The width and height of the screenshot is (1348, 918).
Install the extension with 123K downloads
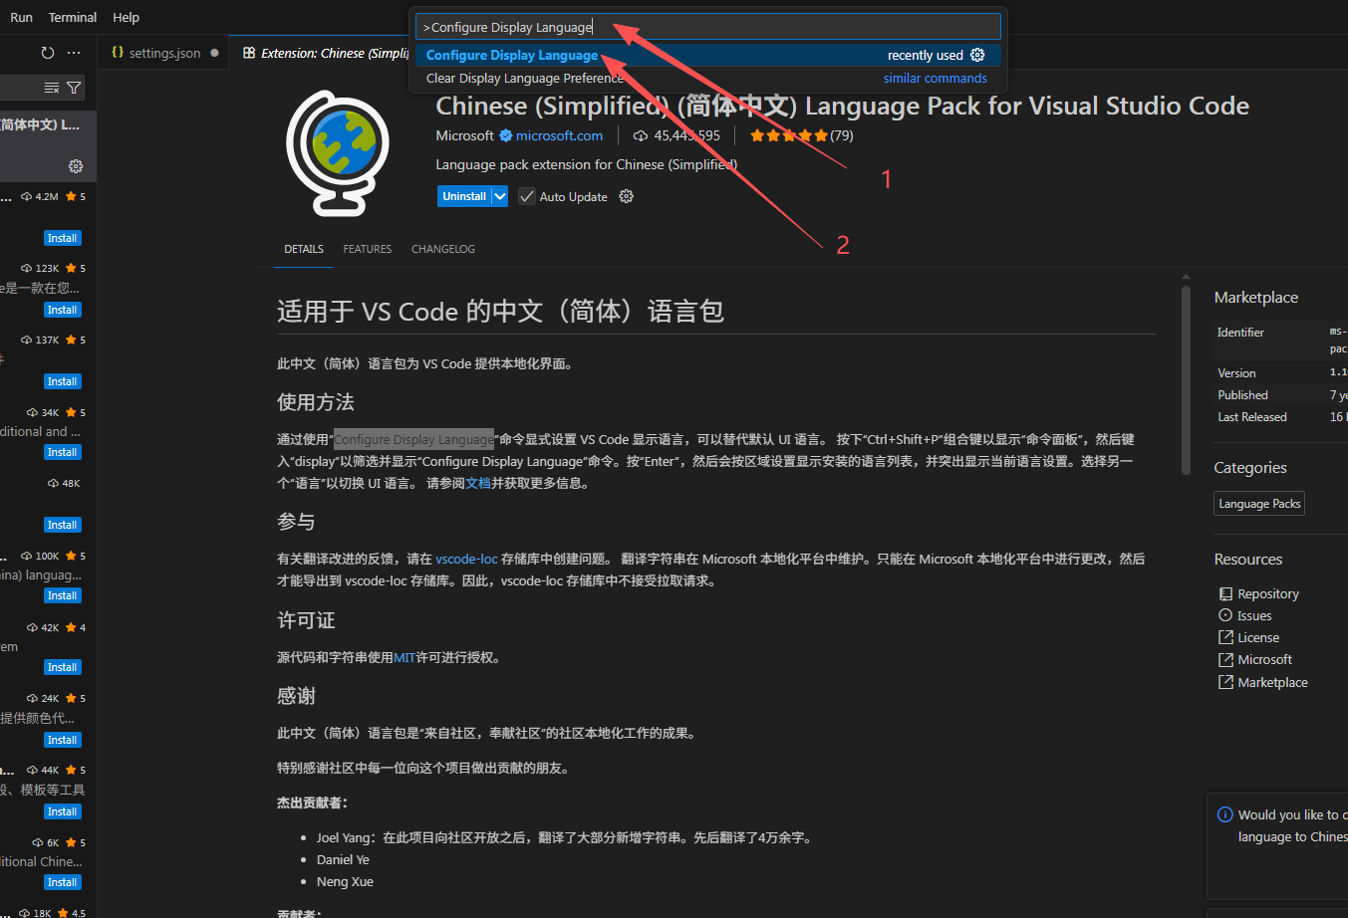(62, 310)
